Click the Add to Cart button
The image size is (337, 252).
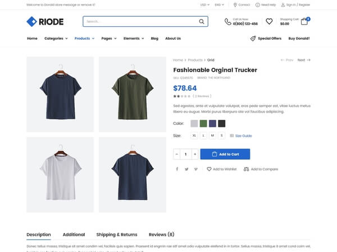coord(225,154)
